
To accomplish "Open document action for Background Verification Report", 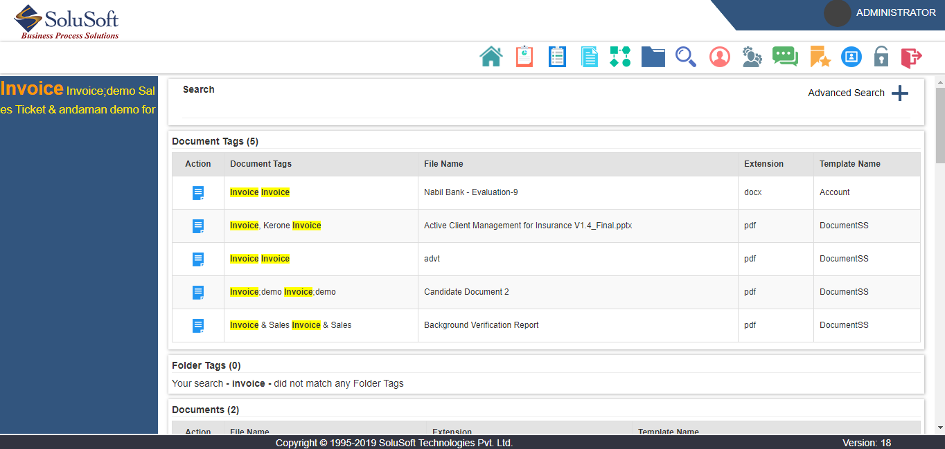I will click(x=198, y=326).
